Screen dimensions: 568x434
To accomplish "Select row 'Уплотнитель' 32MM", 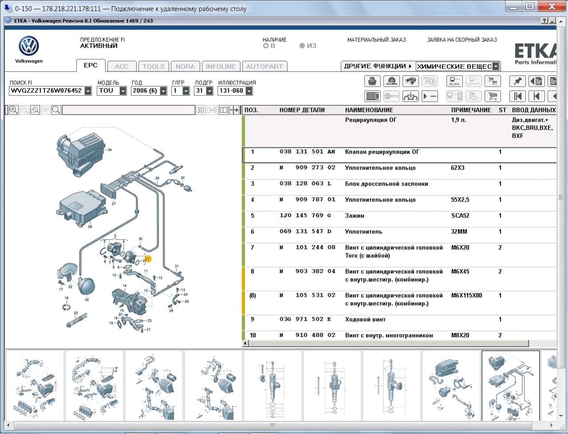I will pyautogui.click(x=399, y=235).
